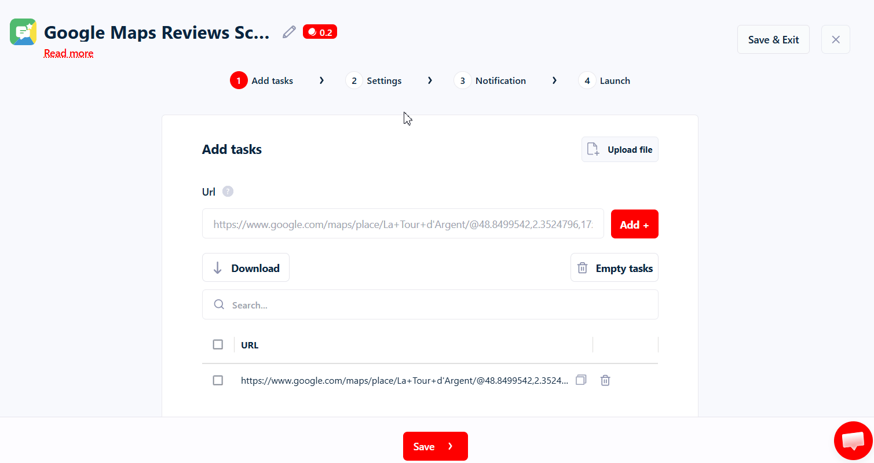The height and width of the screenshot is (463, 874).
Task: Save the task configuration
Action: point(435,446)
